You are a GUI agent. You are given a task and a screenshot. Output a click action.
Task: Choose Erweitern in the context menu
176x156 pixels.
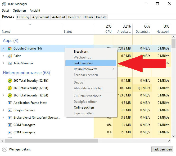tap(91, 52)
